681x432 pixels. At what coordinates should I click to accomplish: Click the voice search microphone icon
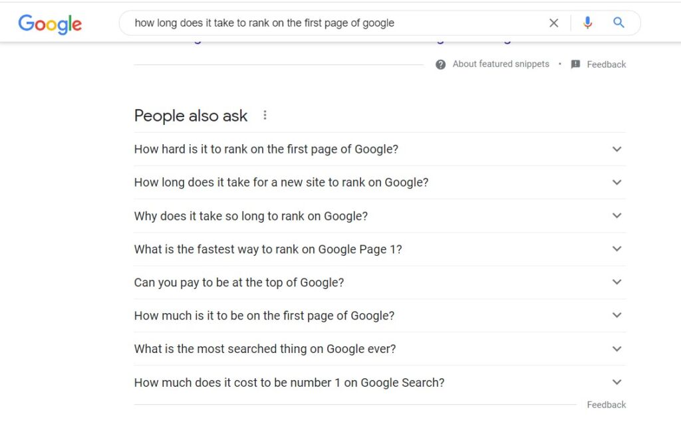[x=587, y=22]
